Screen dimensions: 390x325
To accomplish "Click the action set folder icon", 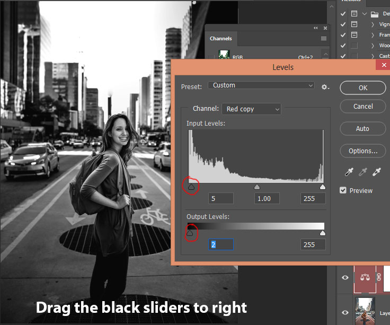I will 375,14.
